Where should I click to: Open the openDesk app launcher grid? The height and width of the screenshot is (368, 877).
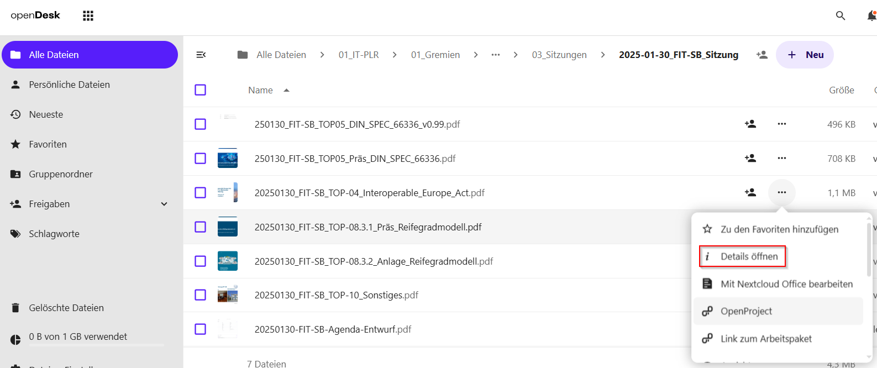pyautogui.click(x=88, y=15)
